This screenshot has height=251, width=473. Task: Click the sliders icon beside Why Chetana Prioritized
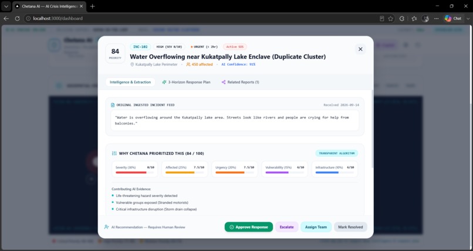pos(114,154)
